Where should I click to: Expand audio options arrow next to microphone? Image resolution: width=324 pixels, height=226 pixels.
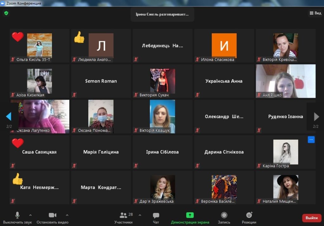30,215
